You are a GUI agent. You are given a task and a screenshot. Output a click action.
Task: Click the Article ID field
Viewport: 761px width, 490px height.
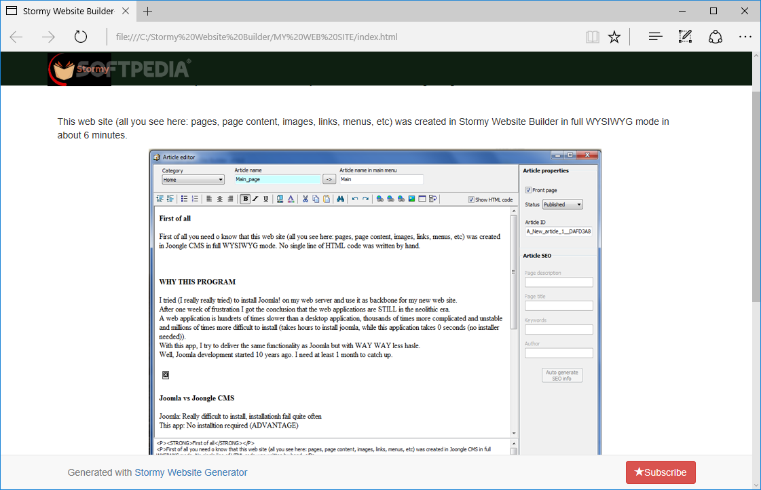click(x=559, y=231)
